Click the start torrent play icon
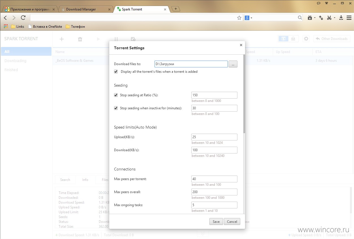 point(98,39)
